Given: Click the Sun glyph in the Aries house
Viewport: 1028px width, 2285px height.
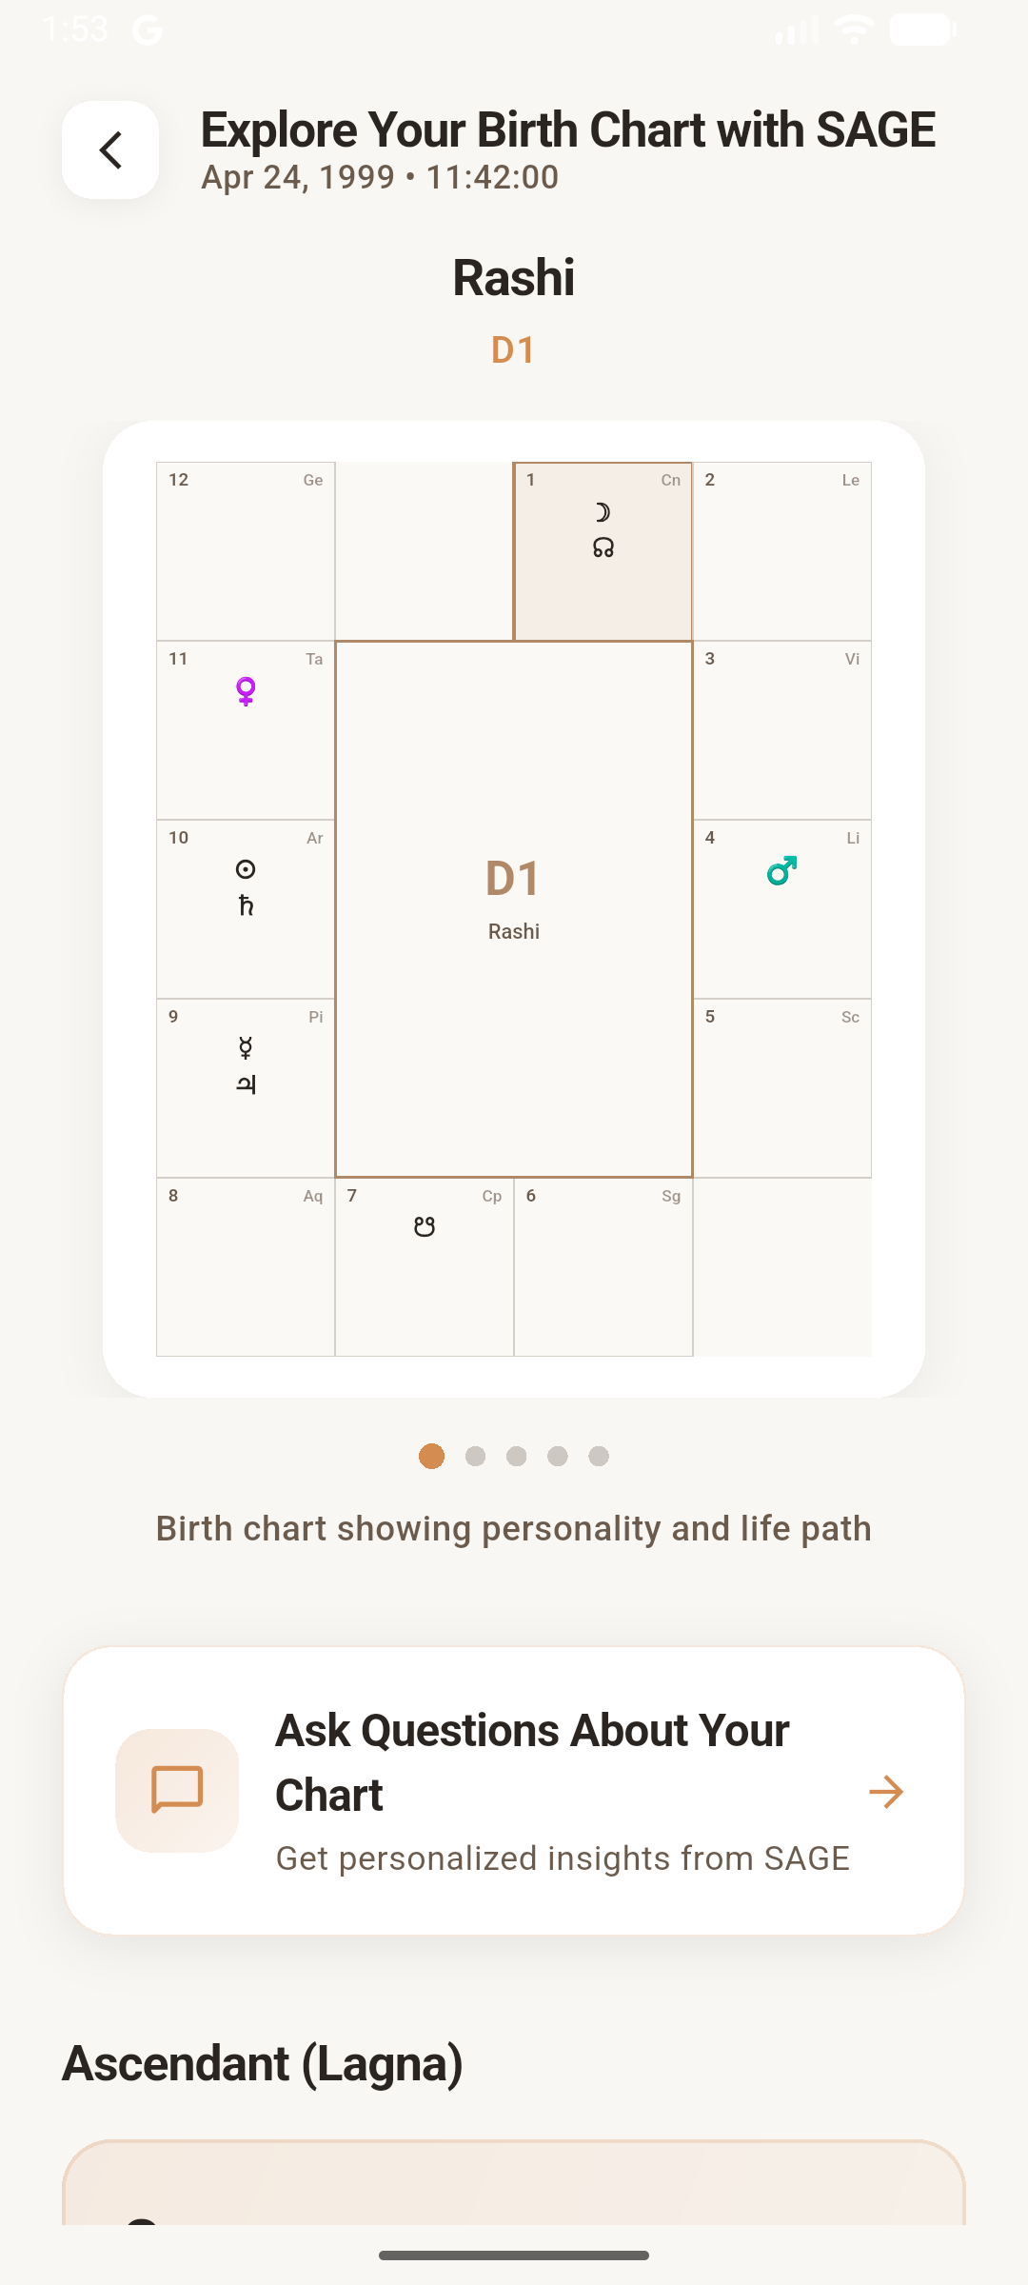Looking at the screenshot, I should [245, 869].
